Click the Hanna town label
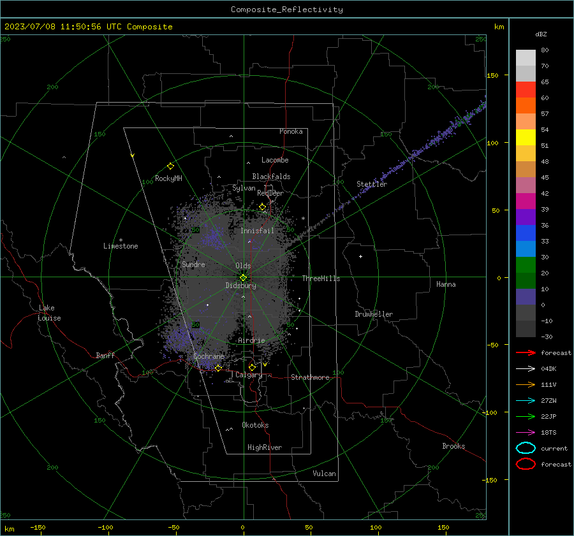Image resolution: width=574 pixels, height=536 pixels. click(446, 284)
